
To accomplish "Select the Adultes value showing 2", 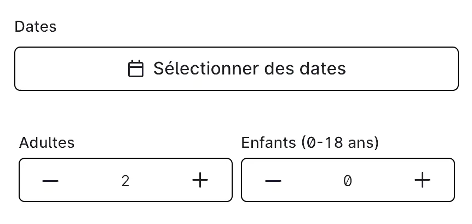I will point(125,181).
